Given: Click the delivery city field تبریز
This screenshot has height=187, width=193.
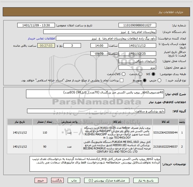Looking at the screenshot, I should click(x=137, y=67).
